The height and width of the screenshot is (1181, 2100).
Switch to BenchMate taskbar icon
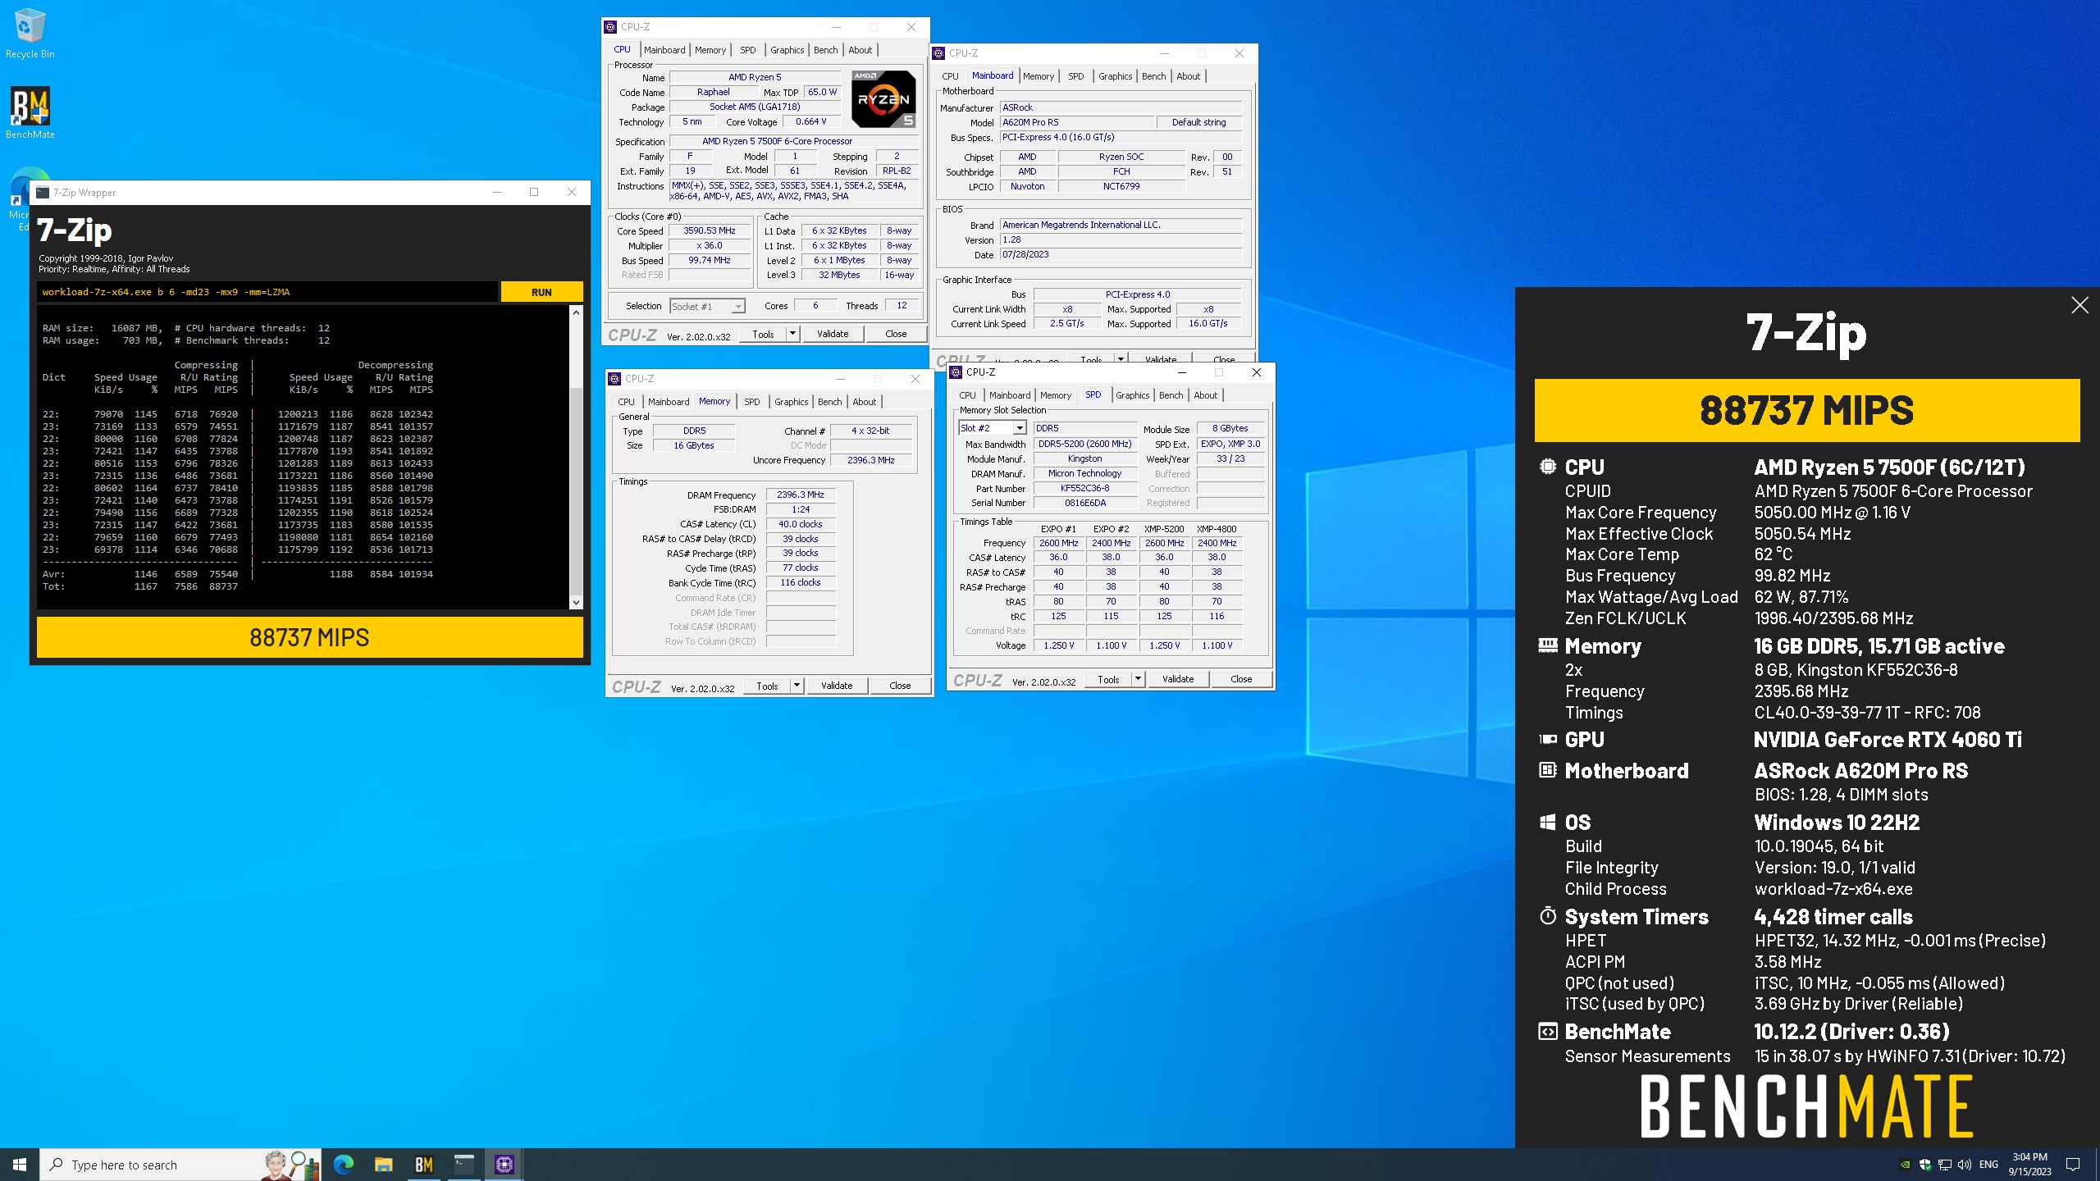(424, 1165)
